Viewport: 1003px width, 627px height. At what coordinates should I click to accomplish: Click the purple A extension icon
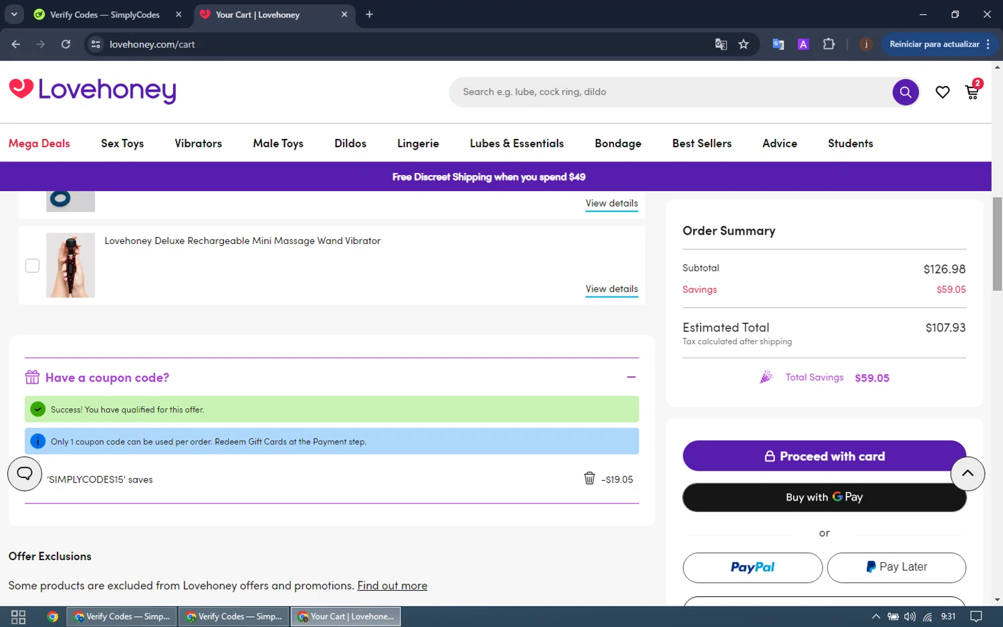(x=803, y=44)
